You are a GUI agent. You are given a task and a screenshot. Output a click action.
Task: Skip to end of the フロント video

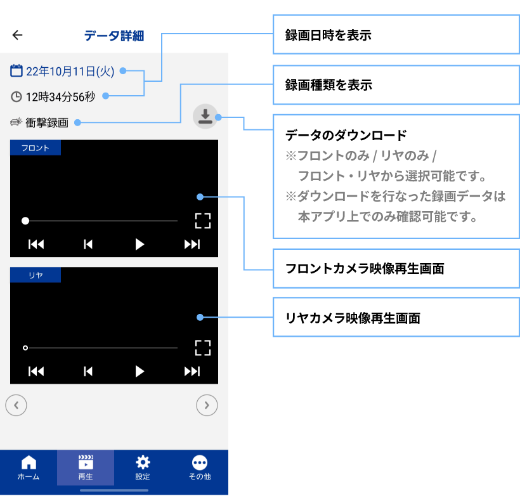pos(192,244)
